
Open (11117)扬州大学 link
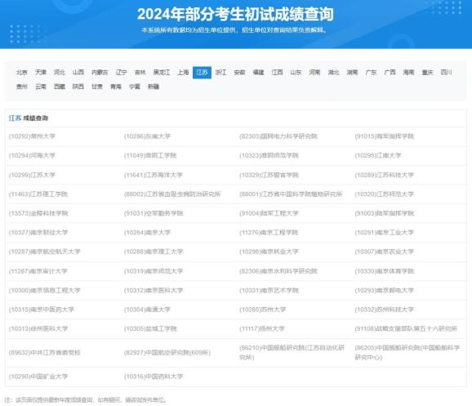[x=262, y=328]
